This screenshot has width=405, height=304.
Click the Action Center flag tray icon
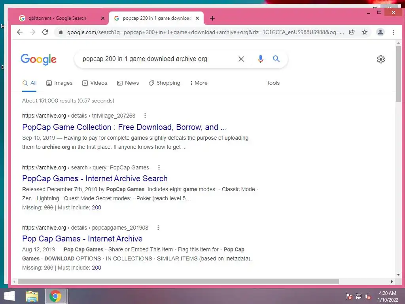[x=348, y=296]
